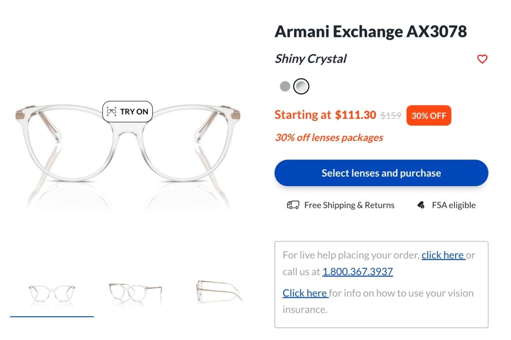The height and width of the screenshot is (340, 511).
Task: Click the Armani Exchange AX3078 product title
Action: coord(371,31)
